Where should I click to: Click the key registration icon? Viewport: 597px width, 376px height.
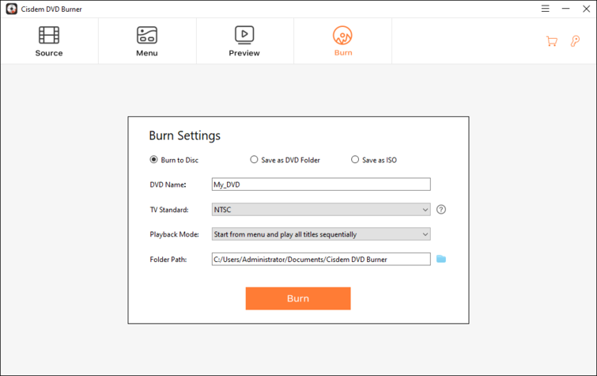click(x=575, y=41)
